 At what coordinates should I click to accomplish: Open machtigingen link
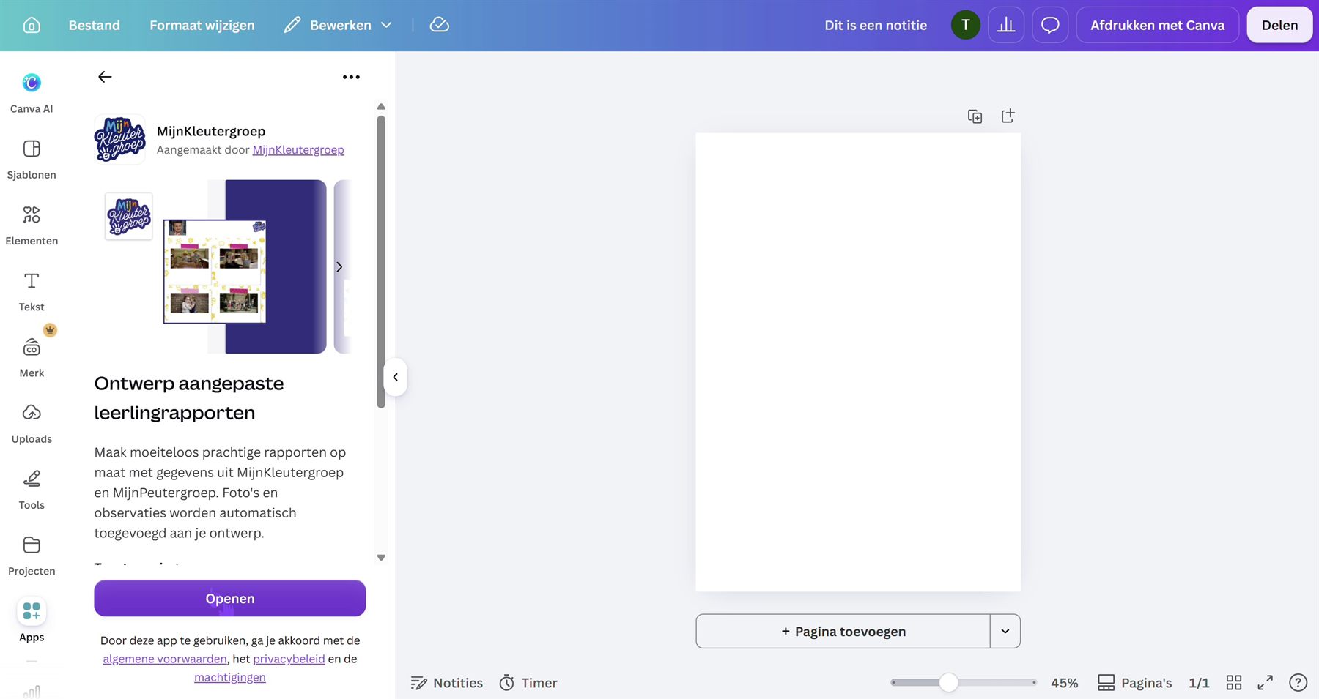click(x=230, y=677)
